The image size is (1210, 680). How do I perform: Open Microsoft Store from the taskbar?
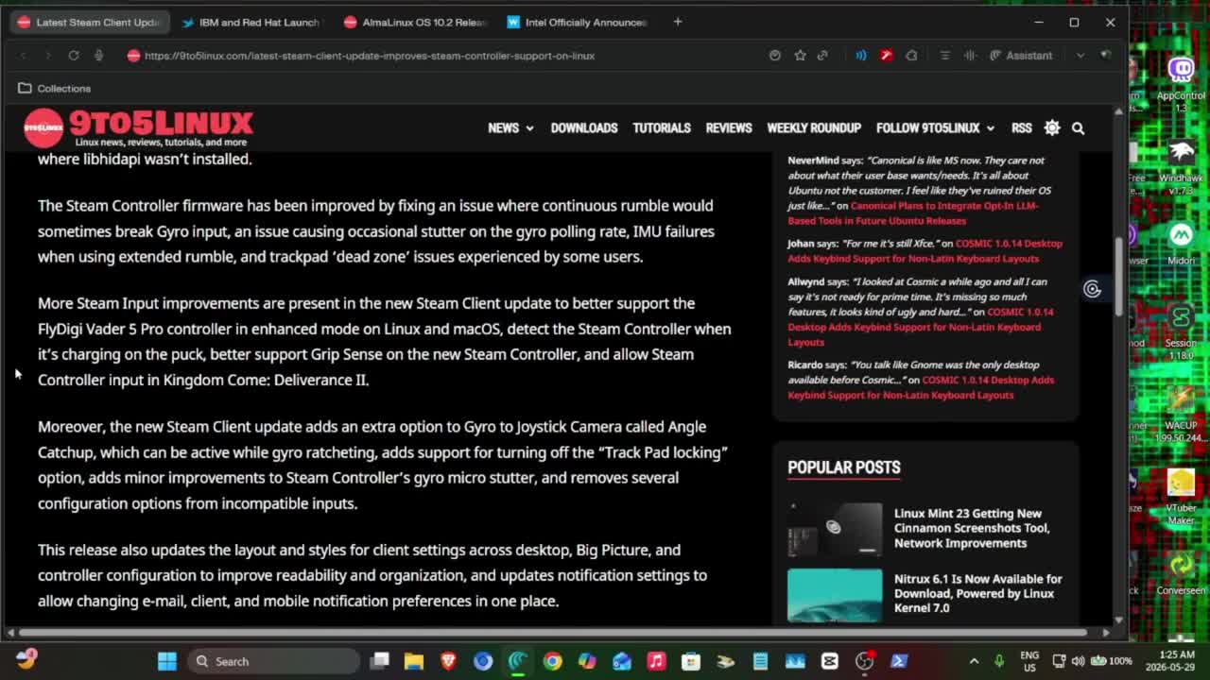pyautogui.click(x=691, y=661)
